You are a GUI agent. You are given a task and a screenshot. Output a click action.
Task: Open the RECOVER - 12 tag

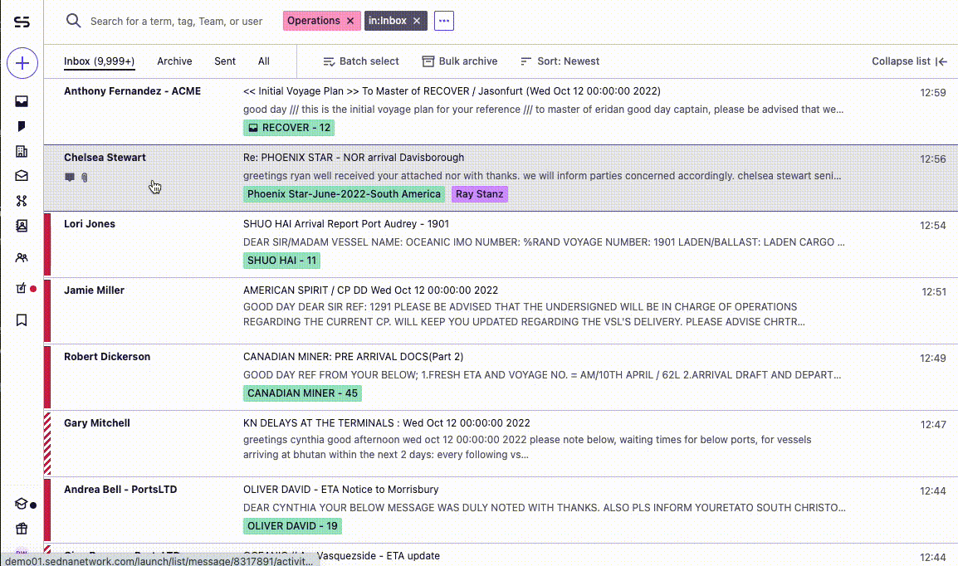coord(289,128)
